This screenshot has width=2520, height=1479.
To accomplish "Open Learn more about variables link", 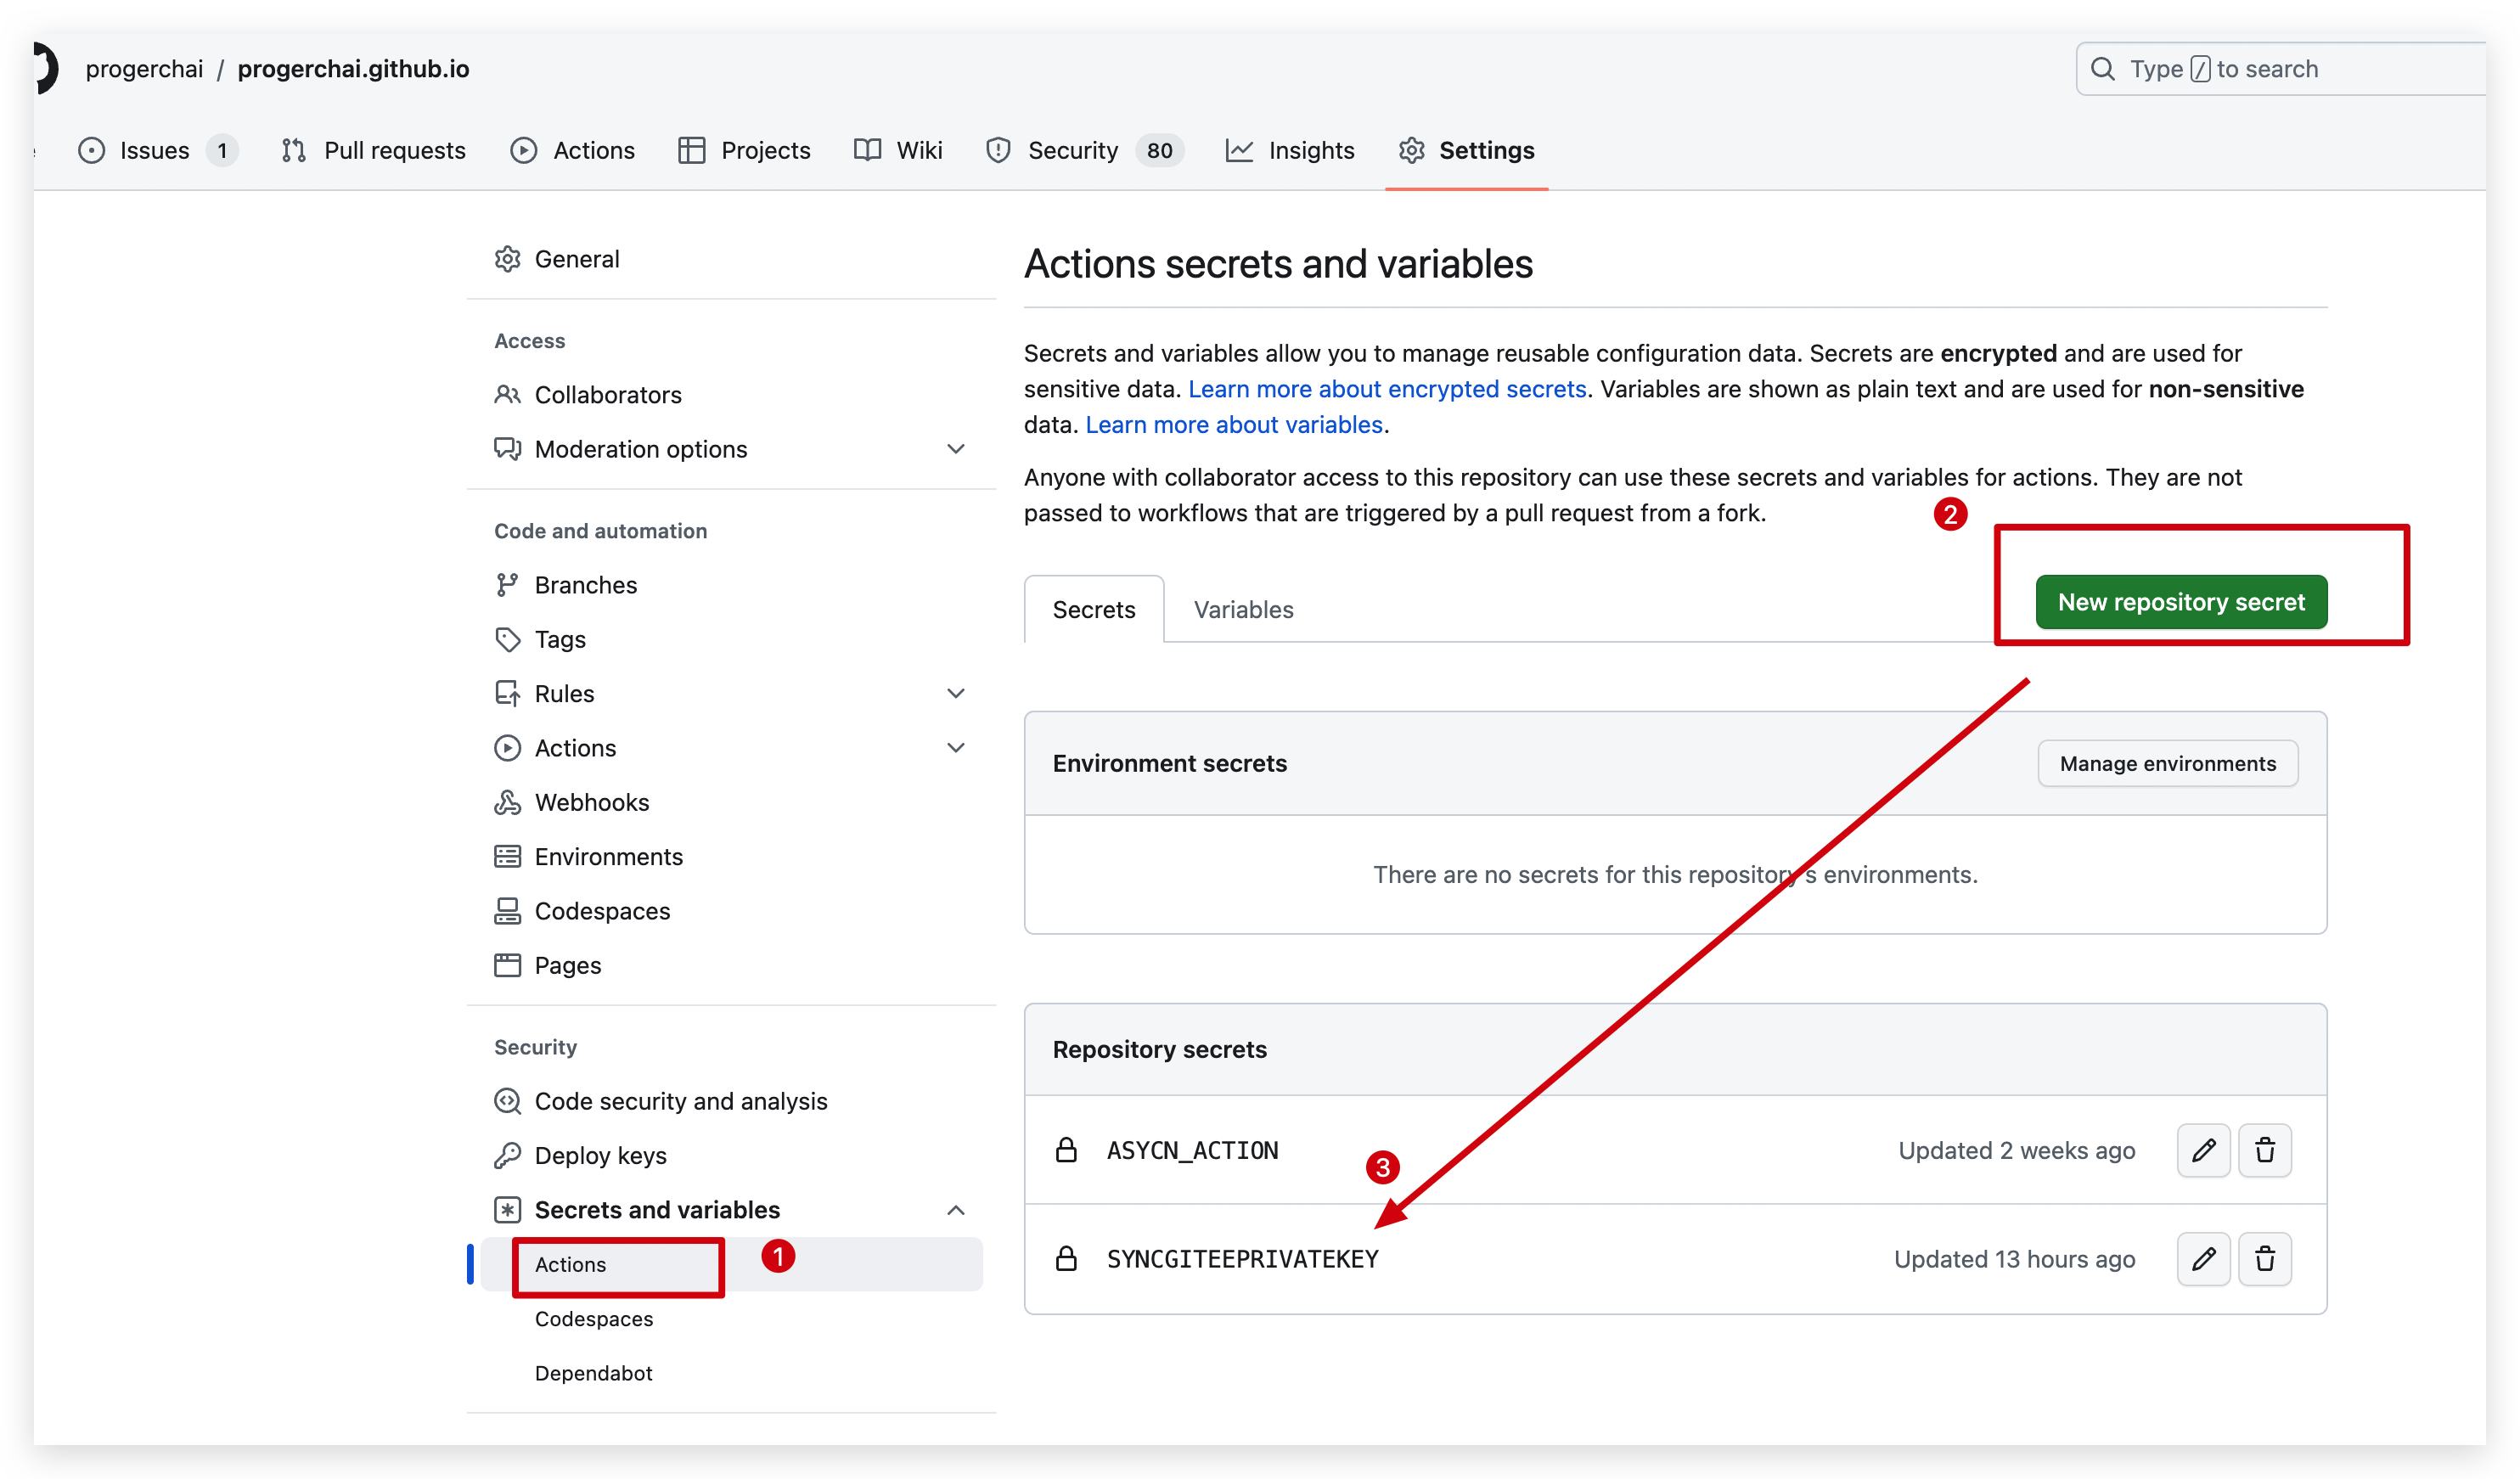I will click(1233, 425).
